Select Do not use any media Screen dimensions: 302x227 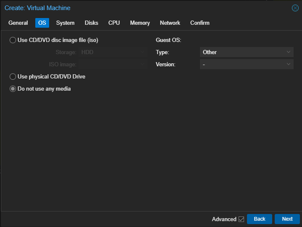click(13, 89)
